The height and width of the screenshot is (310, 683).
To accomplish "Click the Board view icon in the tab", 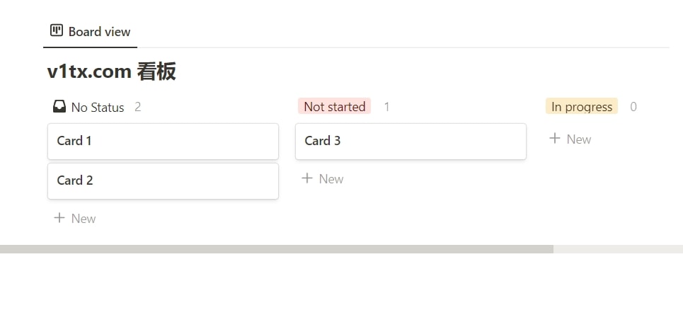I will click(x=56, y=30).
